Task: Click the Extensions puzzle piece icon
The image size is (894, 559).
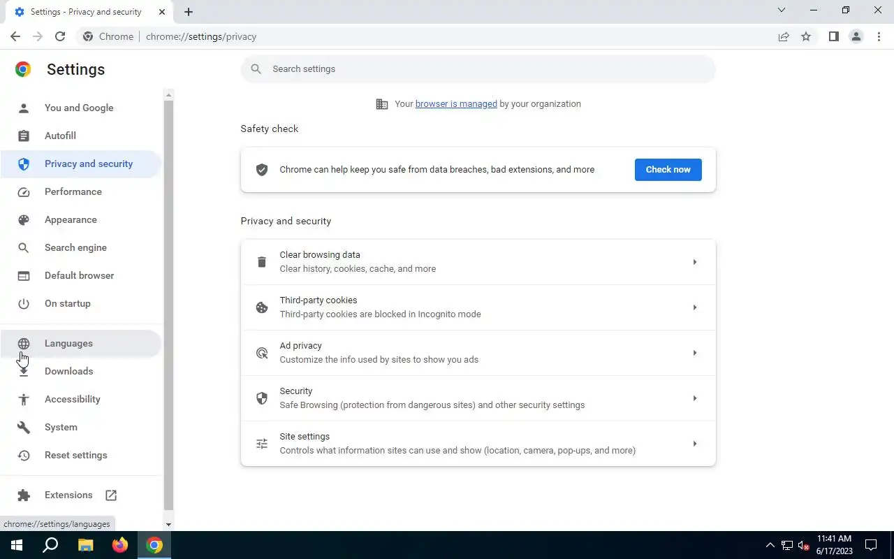Action: 24,495
